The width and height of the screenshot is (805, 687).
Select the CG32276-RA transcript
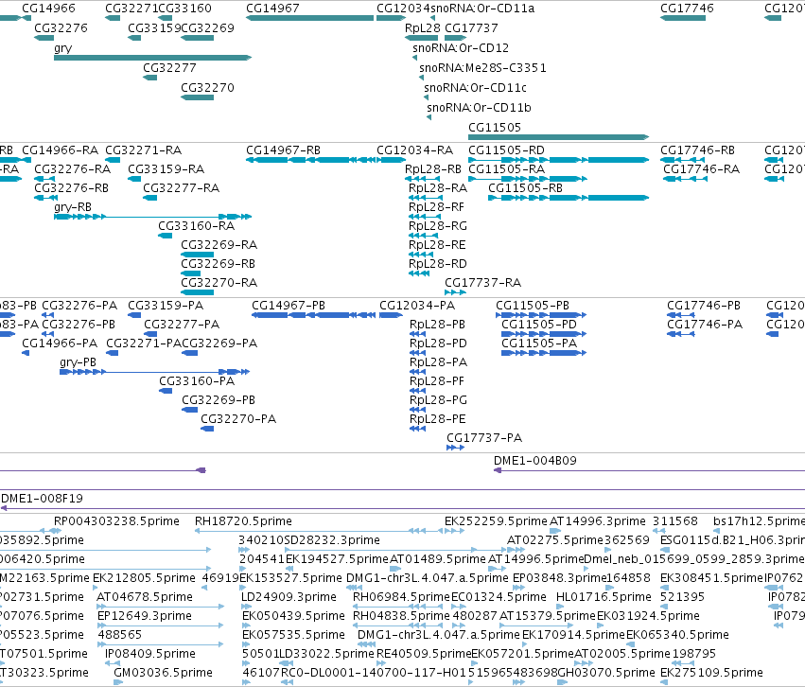point(44,179)
